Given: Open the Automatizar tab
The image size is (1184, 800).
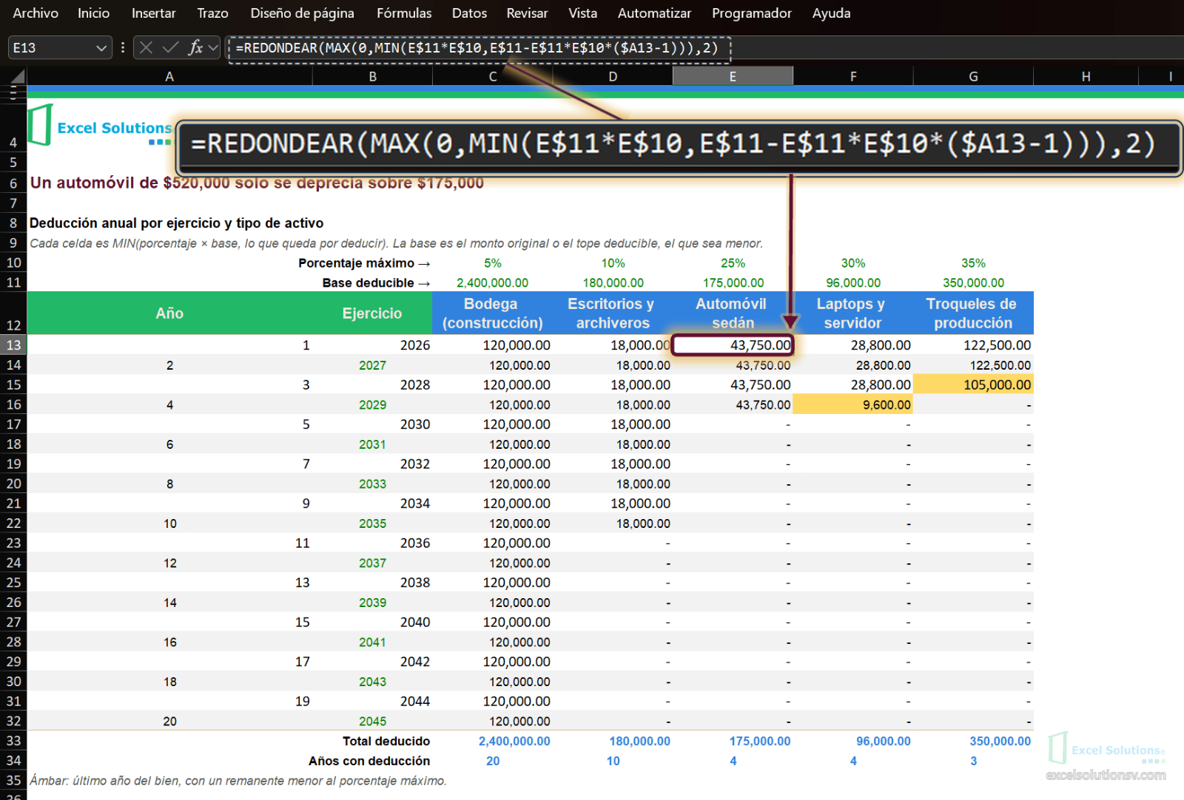Looking at the screenshot, I should tap(654, 13).
